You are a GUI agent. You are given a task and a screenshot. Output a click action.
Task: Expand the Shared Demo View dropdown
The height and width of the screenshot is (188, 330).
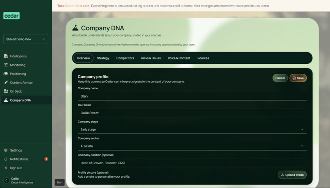pos(26,39)
